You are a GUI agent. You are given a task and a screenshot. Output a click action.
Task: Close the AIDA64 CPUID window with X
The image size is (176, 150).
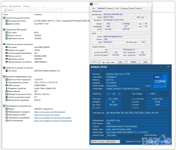(168, 67)
